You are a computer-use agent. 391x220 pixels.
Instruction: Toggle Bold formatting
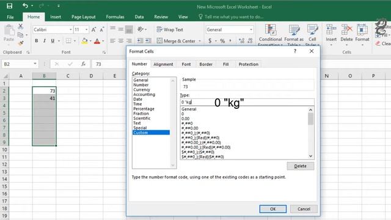coord(37,41)
